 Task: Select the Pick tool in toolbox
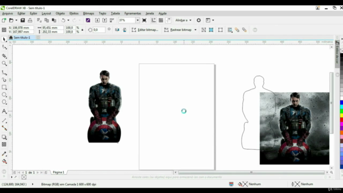click(x=4, y=39)
